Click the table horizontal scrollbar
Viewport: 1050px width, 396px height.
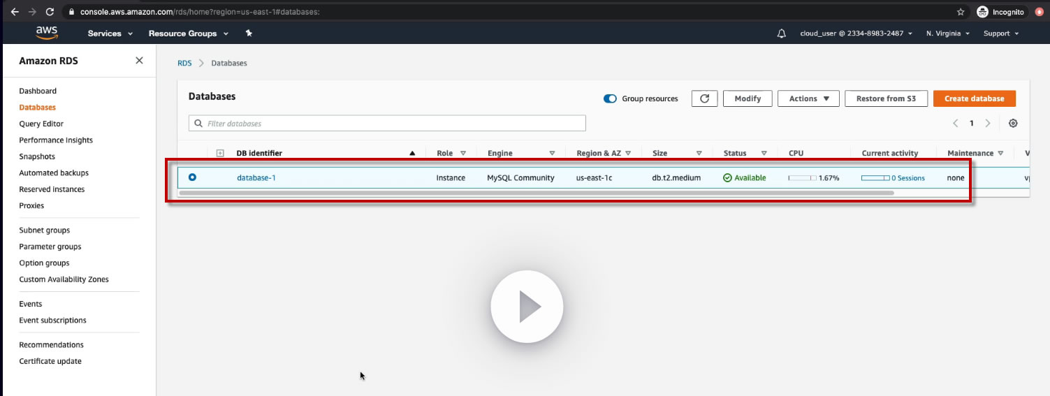pos(536,193)
